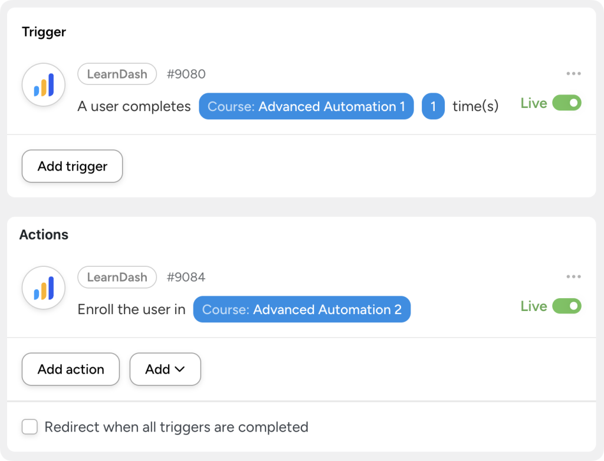Click the action ID #9084
Image resolution: width=604 pixels, height=461 pixels.
pyautogui.click(x=186, y=277)
